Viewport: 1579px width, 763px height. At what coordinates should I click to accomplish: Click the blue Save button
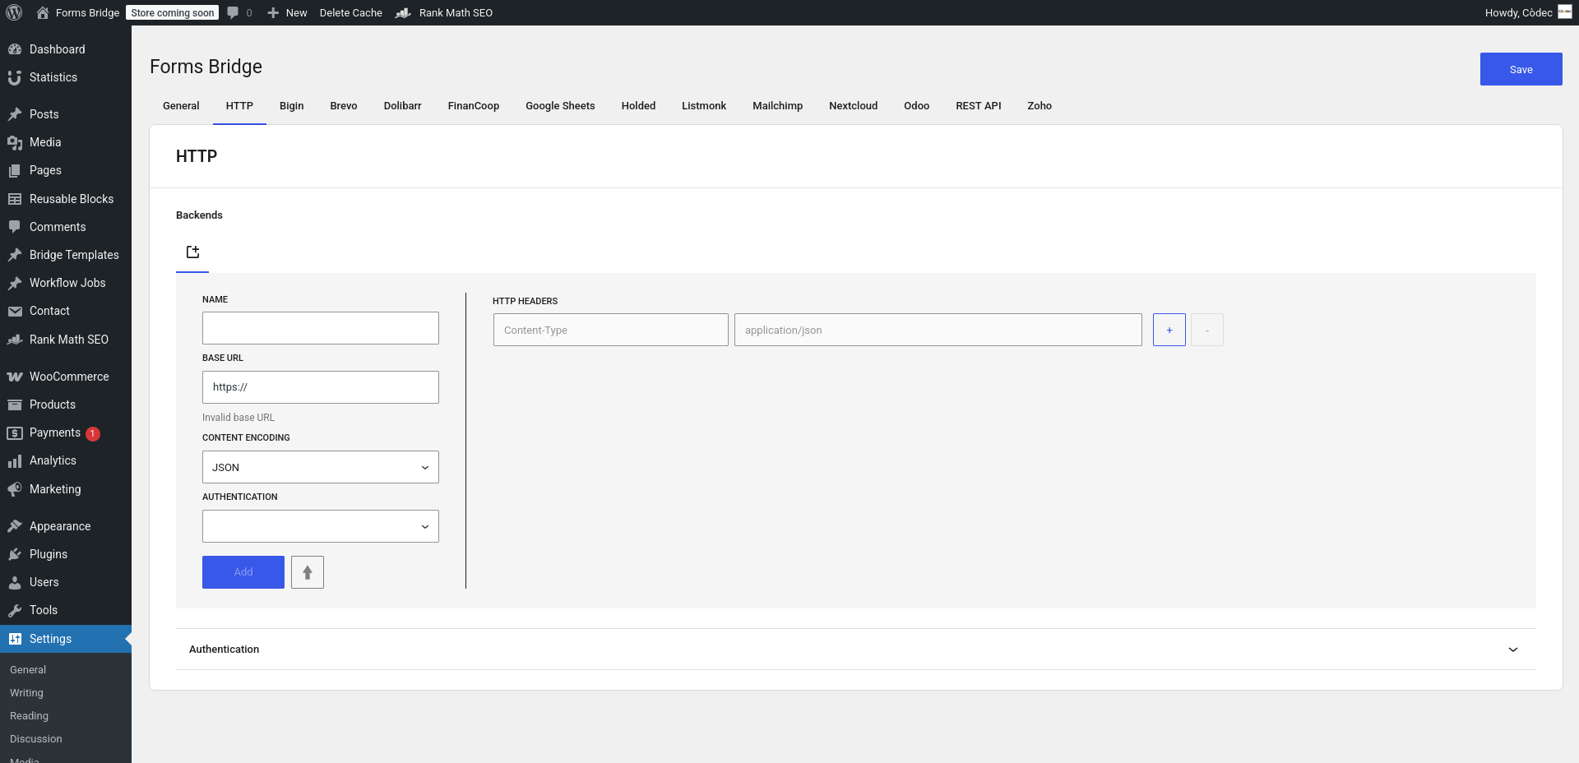[1521, 70]
